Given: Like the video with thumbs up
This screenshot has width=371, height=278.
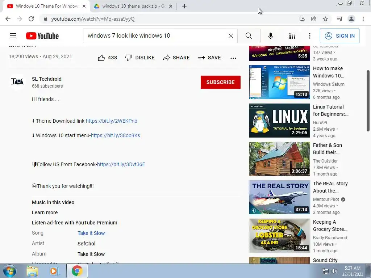Looking at the screenshot, I should pyautogui.click(x=107, y=58).
